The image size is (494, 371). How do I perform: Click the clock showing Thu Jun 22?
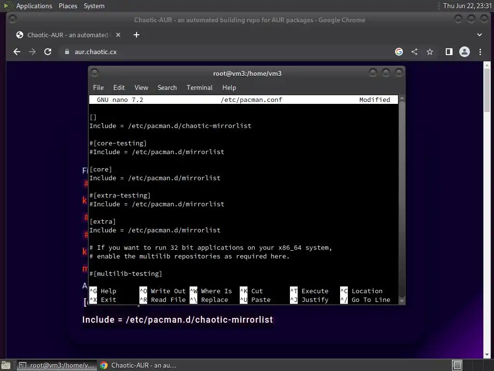coord(467,6)
